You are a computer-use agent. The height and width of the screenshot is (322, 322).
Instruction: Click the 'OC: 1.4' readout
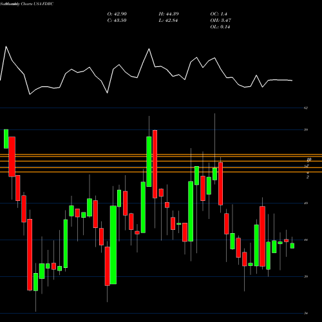(218, 14)
